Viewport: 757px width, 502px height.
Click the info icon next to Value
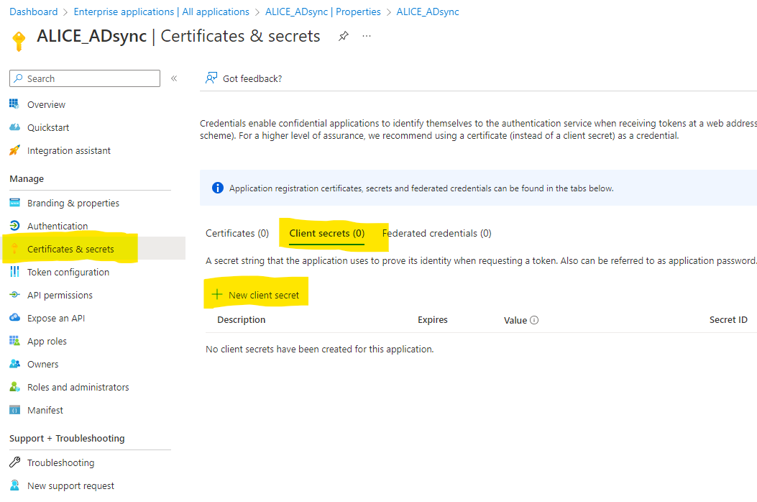pyautogui.click(x=534, y=320)
